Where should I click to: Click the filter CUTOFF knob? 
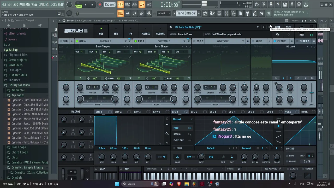(x=279, y=87)
